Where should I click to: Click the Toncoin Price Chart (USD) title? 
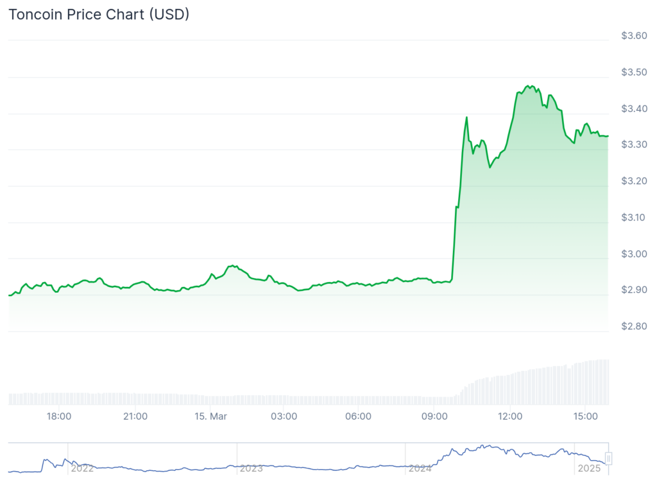pos(98,14)
